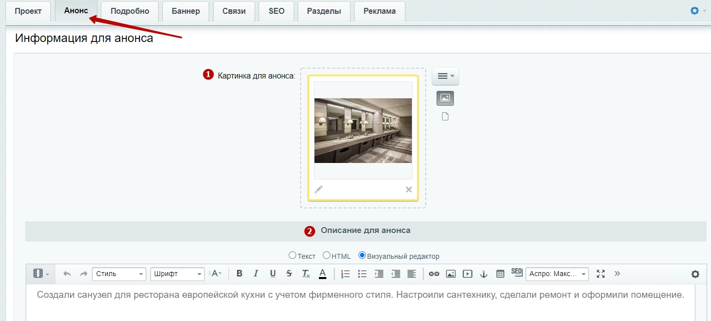Open the font size dropdown
711x321 pixels.
tap(216, 274)
